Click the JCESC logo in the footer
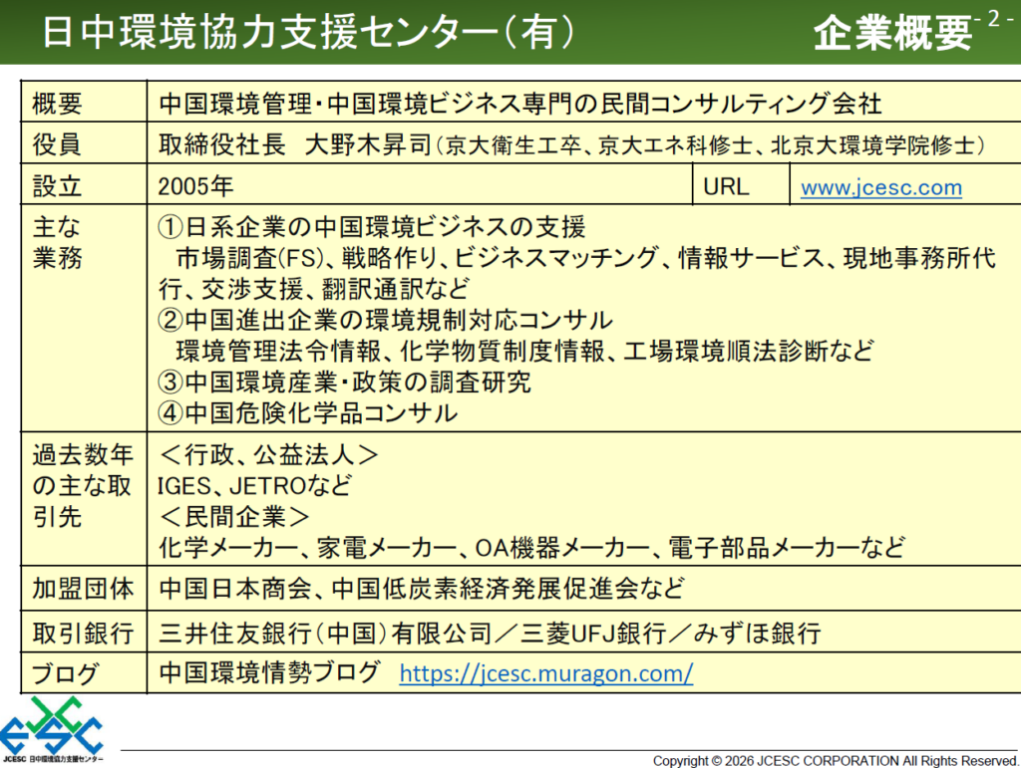 click(x=52, y=732)
